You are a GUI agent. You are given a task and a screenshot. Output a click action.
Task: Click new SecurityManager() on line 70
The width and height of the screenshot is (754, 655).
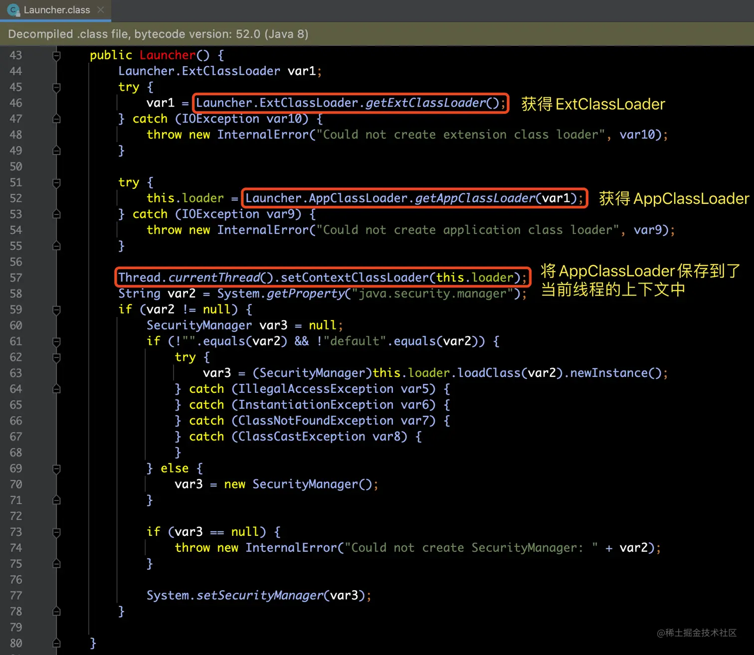click(298, 484)
